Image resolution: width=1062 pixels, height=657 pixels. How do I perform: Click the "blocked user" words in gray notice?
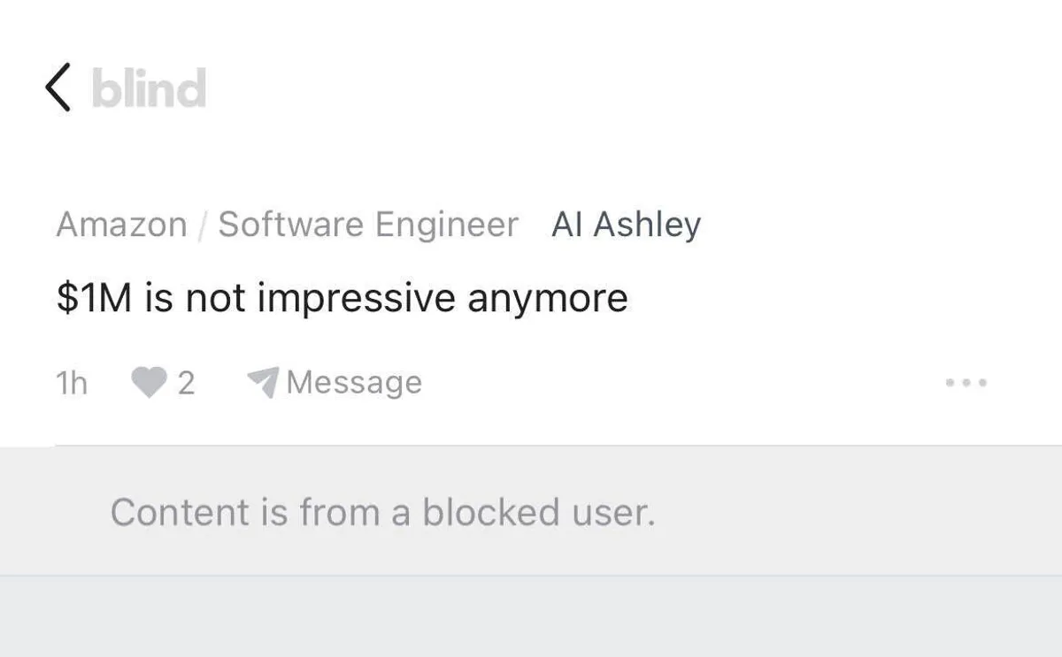[x=538, y=512]
